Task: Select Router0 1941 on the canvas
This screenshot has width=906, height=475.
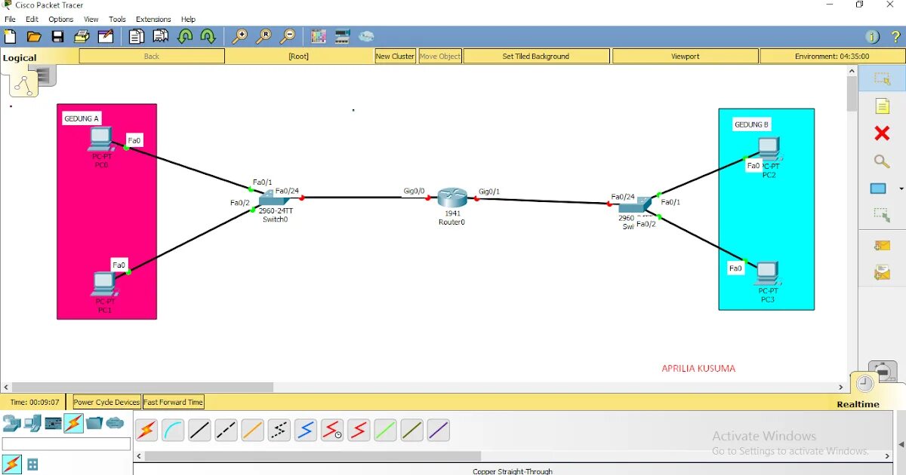Action: [452, 198]
